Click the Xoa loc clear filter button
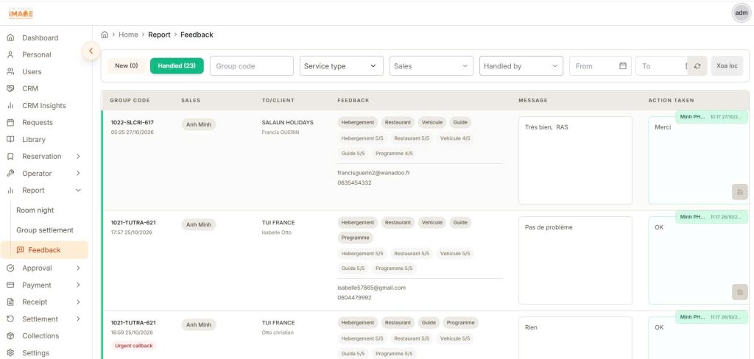Screen dimensions: 754x359 click(x=727, y=65)
